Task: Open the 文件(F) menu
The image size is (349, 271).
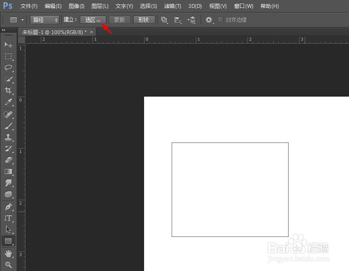Action: (x=29, y=6)
